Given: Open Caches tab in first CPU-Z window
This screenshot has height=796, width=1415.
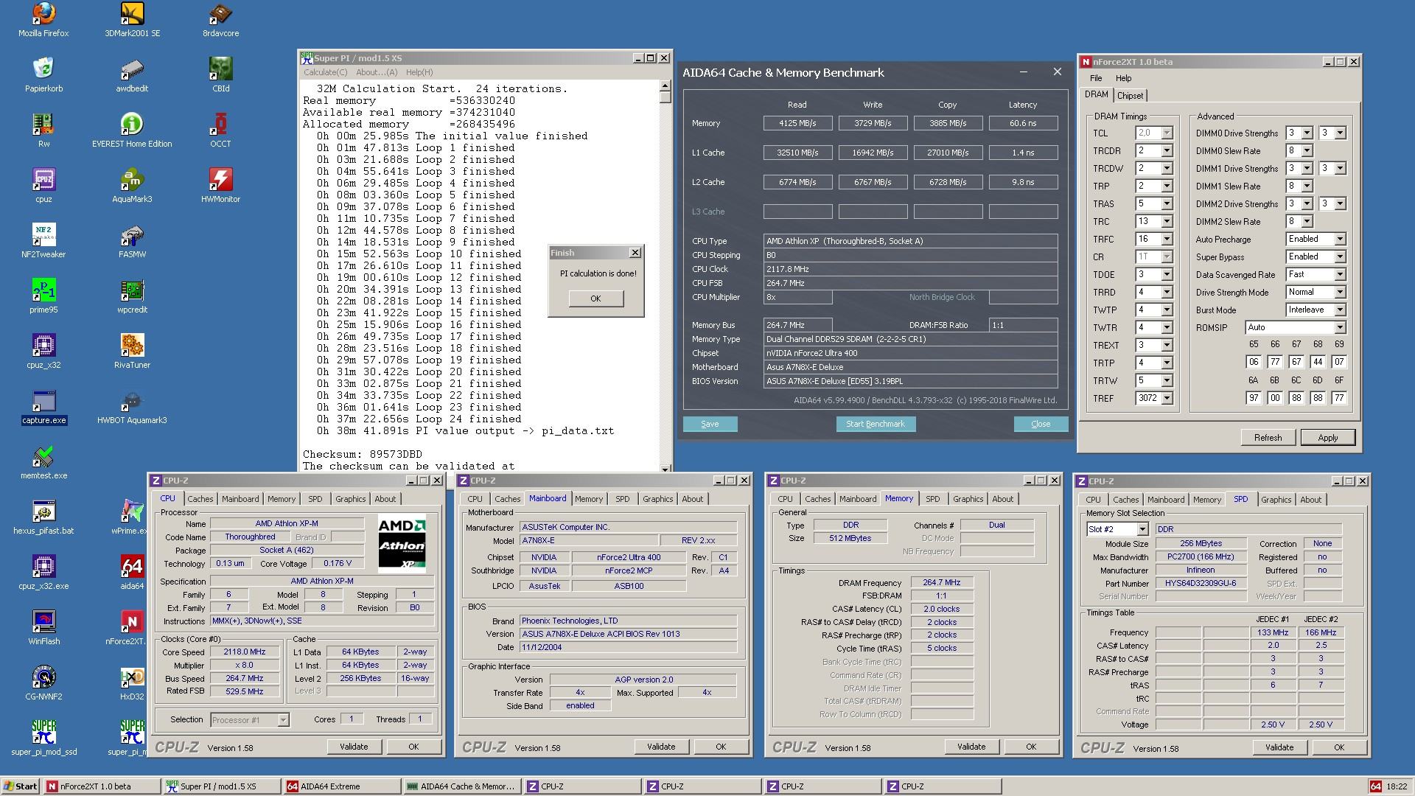Looking at the screenshot, I should [x=200, y=499].
